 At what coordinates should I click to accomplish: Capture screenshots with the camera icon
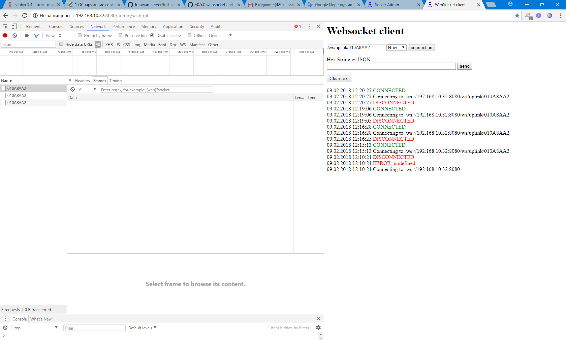pos(27,35)
